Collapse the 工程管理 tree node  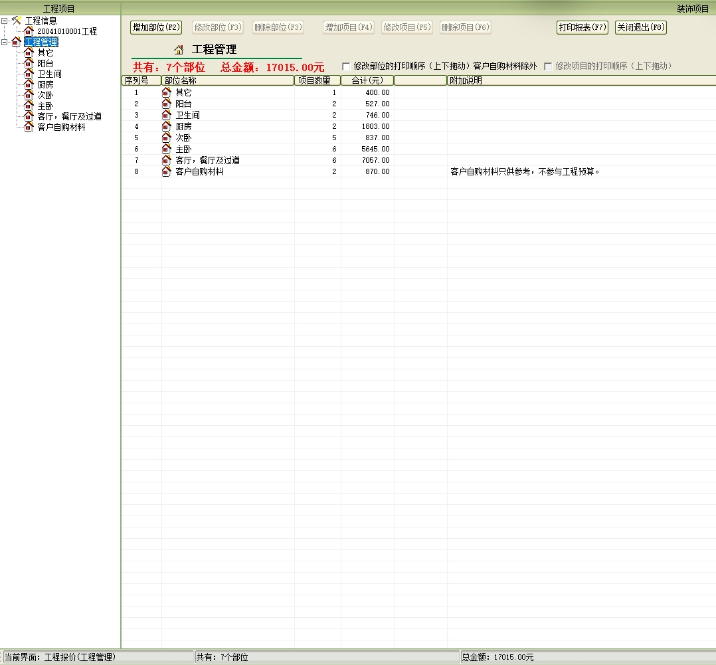5,42
